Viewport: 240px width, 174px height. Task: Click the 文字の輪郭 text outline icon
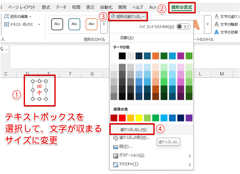pyautogui.click(x=216, y=24)
